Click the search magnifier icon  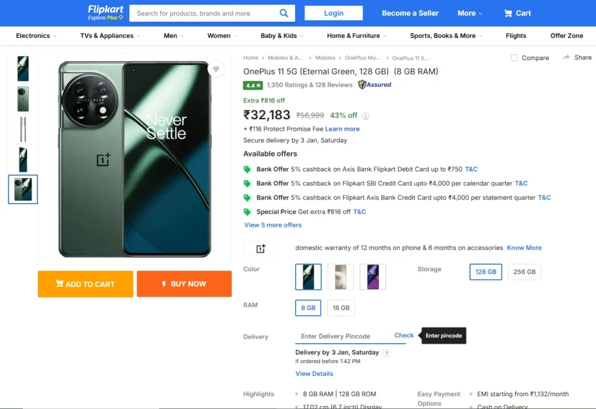click(284, 13)
